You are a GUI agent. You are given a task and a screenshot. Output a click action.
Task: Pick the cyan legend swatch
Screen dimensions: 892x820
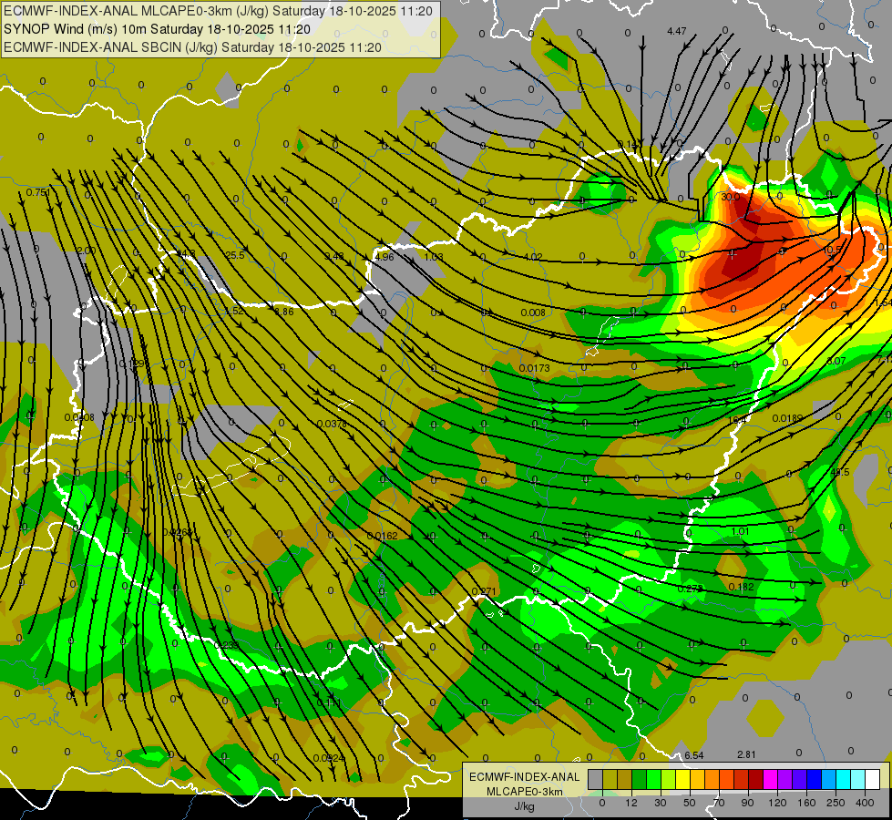point(844,779)
